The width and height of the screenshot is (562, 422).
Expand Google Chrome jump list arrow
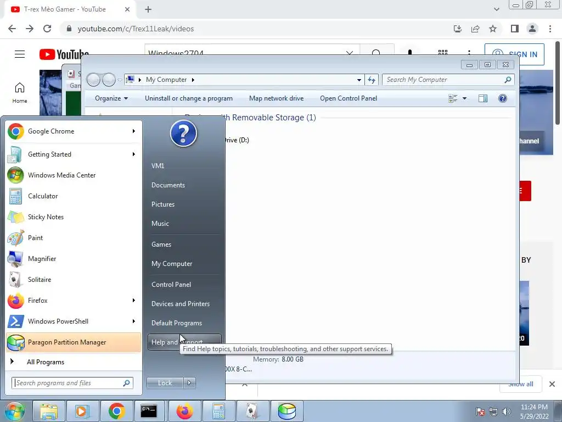(134, 131)
